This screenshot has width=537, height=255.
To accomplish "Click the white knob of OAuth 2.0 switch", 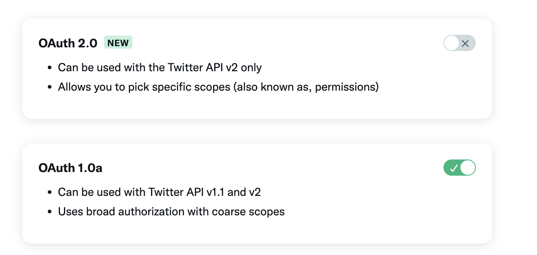I will click(x=452, y=43).
